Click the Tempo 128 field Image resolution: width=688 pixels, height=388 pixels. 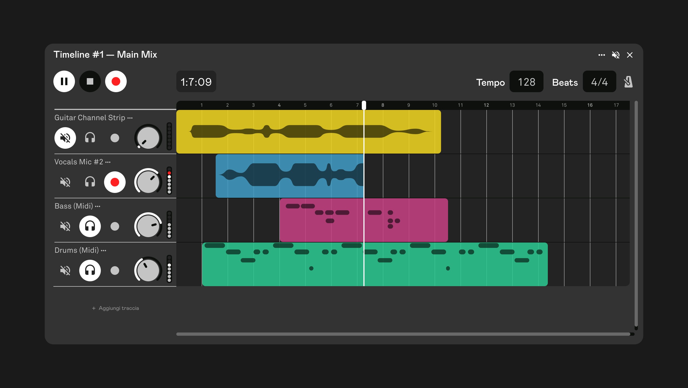[526, 82]
